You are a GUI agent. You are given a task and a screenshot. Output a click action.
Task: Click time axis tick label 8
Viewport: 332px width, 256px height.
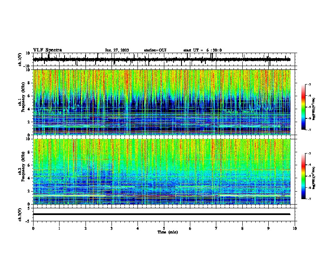[242, 228]
